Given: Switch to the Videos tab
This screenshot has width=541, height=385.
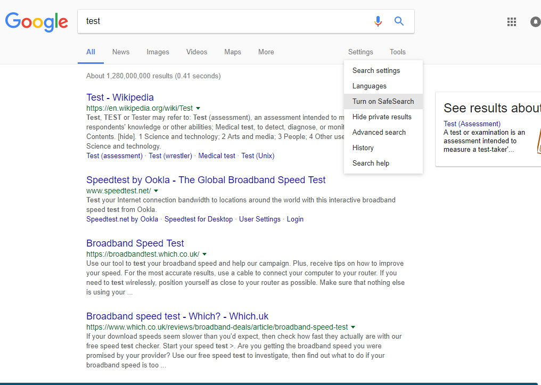Looking at the screenshot, I should coord(196,52).
